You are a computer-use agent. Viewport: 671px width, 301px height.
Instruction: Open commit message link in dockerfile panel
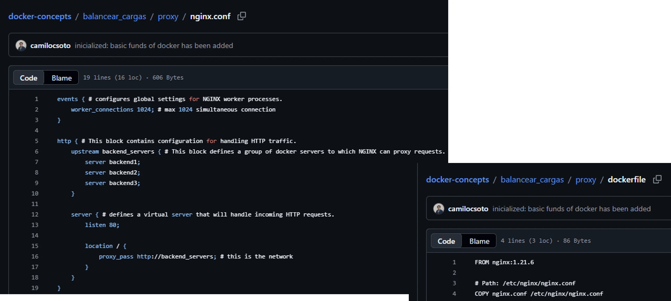(571, 209)
